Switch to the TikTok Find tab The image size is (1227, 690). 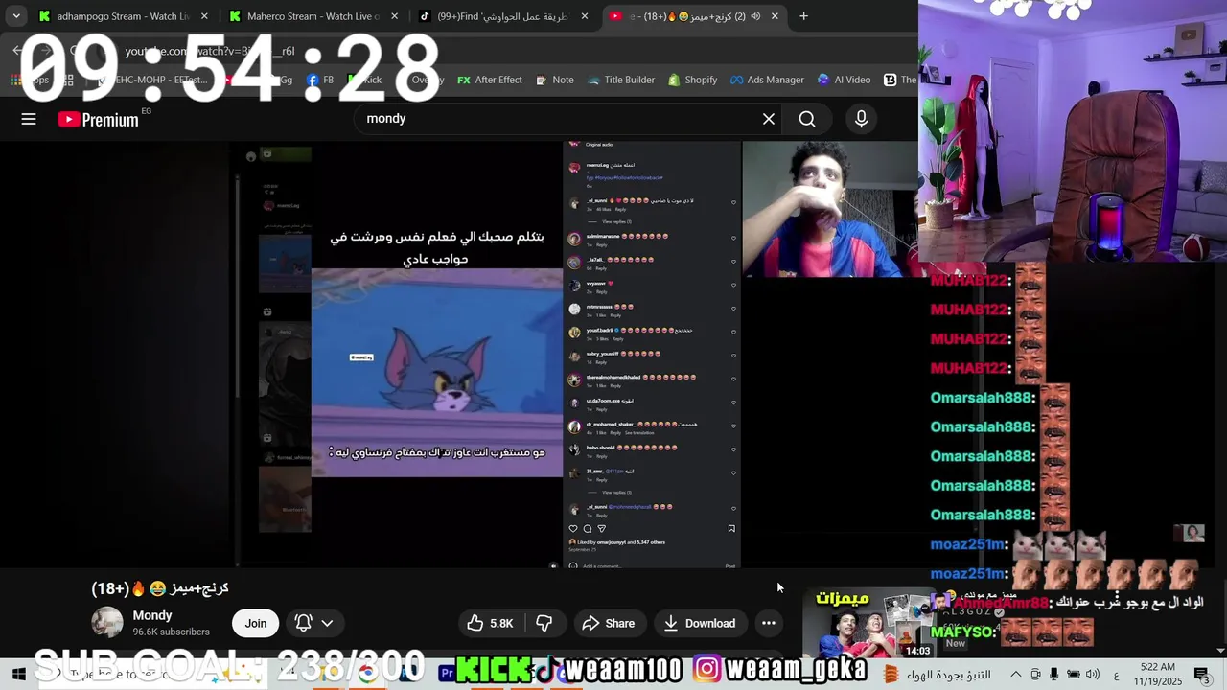[503, 16]
